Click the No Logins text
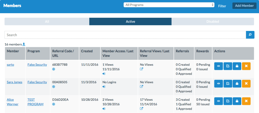 [x=109, y=82]
